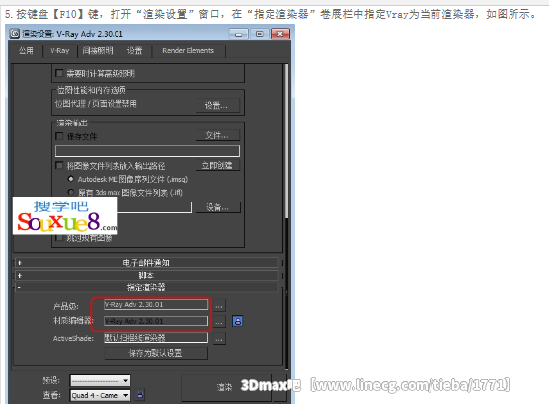This screenshot has width=549, height=404.
Task: Click the 材质编辑器 renderer field
Action: pos(156,321)
